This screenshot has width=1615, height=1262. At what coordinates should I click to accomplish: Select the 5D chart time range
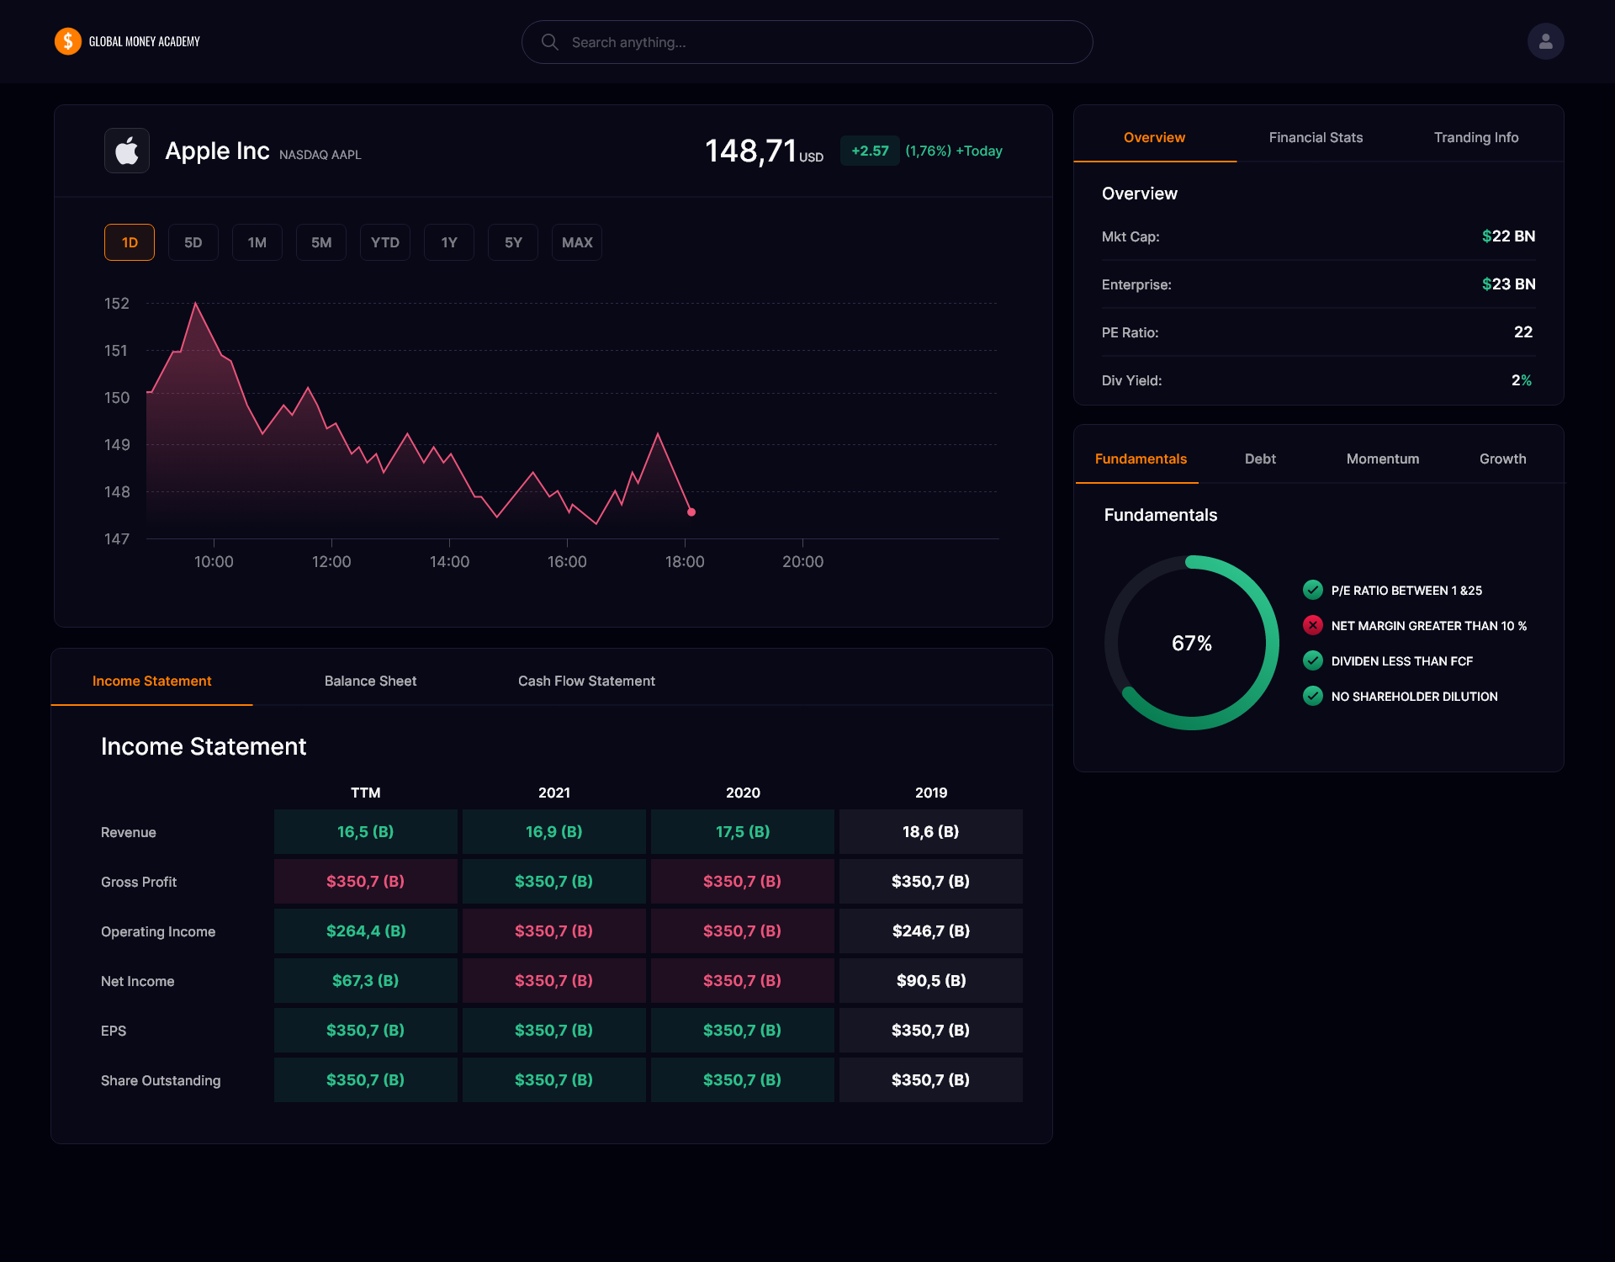(x=193, y=242)
